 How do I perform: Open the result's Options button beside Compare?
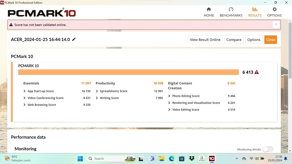pos(254,40)
